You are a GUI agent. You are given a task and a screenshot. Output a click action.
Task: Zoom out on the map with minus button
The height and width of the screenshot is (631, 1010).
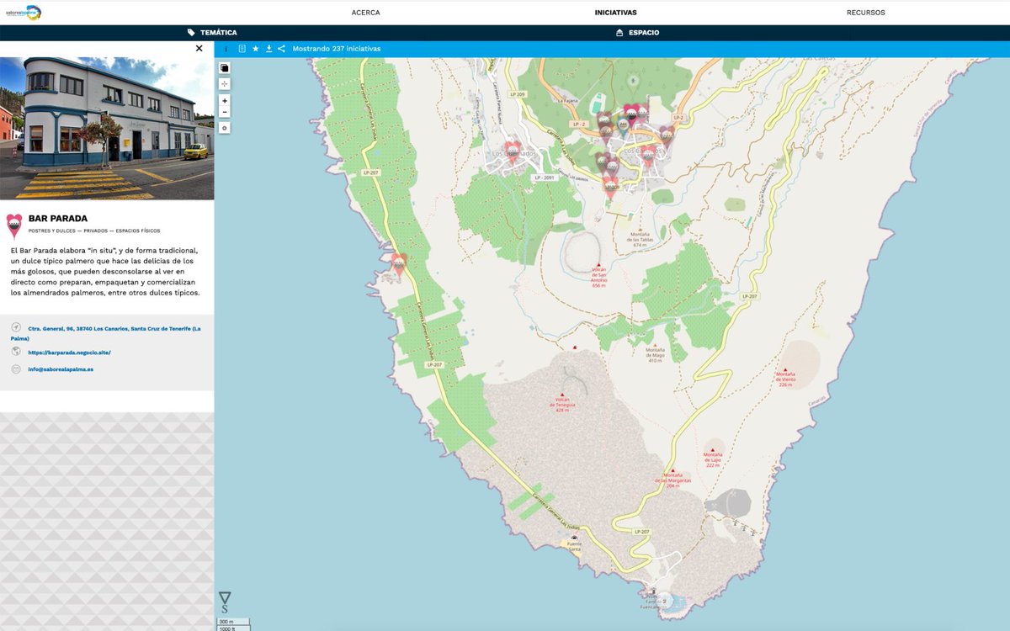coord(225,112)
